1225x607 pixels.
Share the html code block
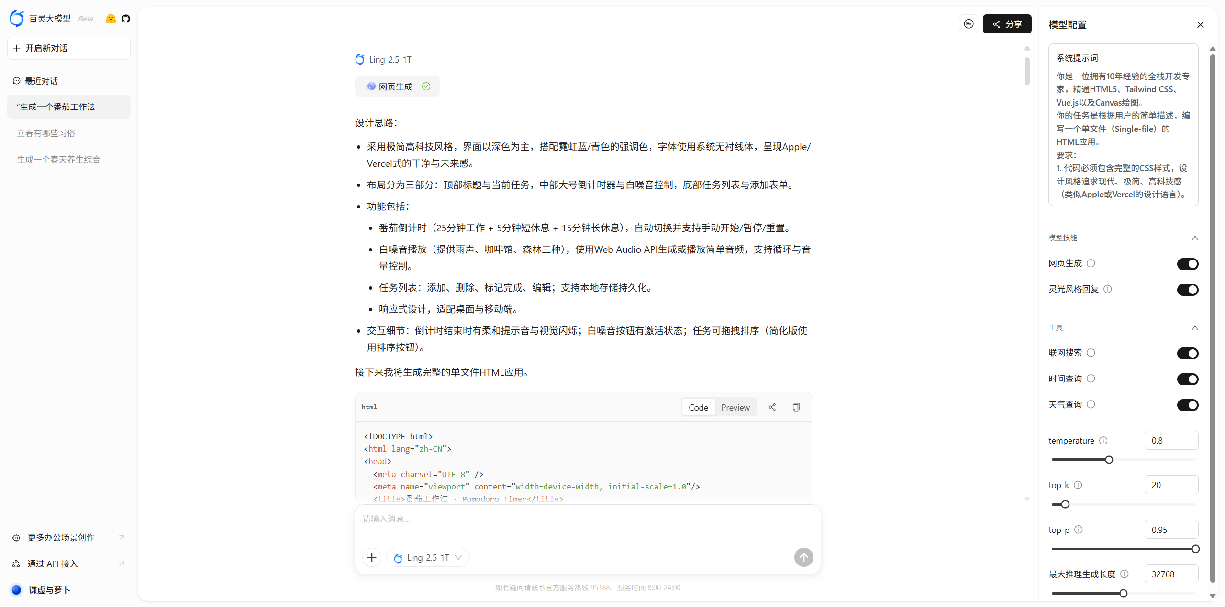(772, 407)
